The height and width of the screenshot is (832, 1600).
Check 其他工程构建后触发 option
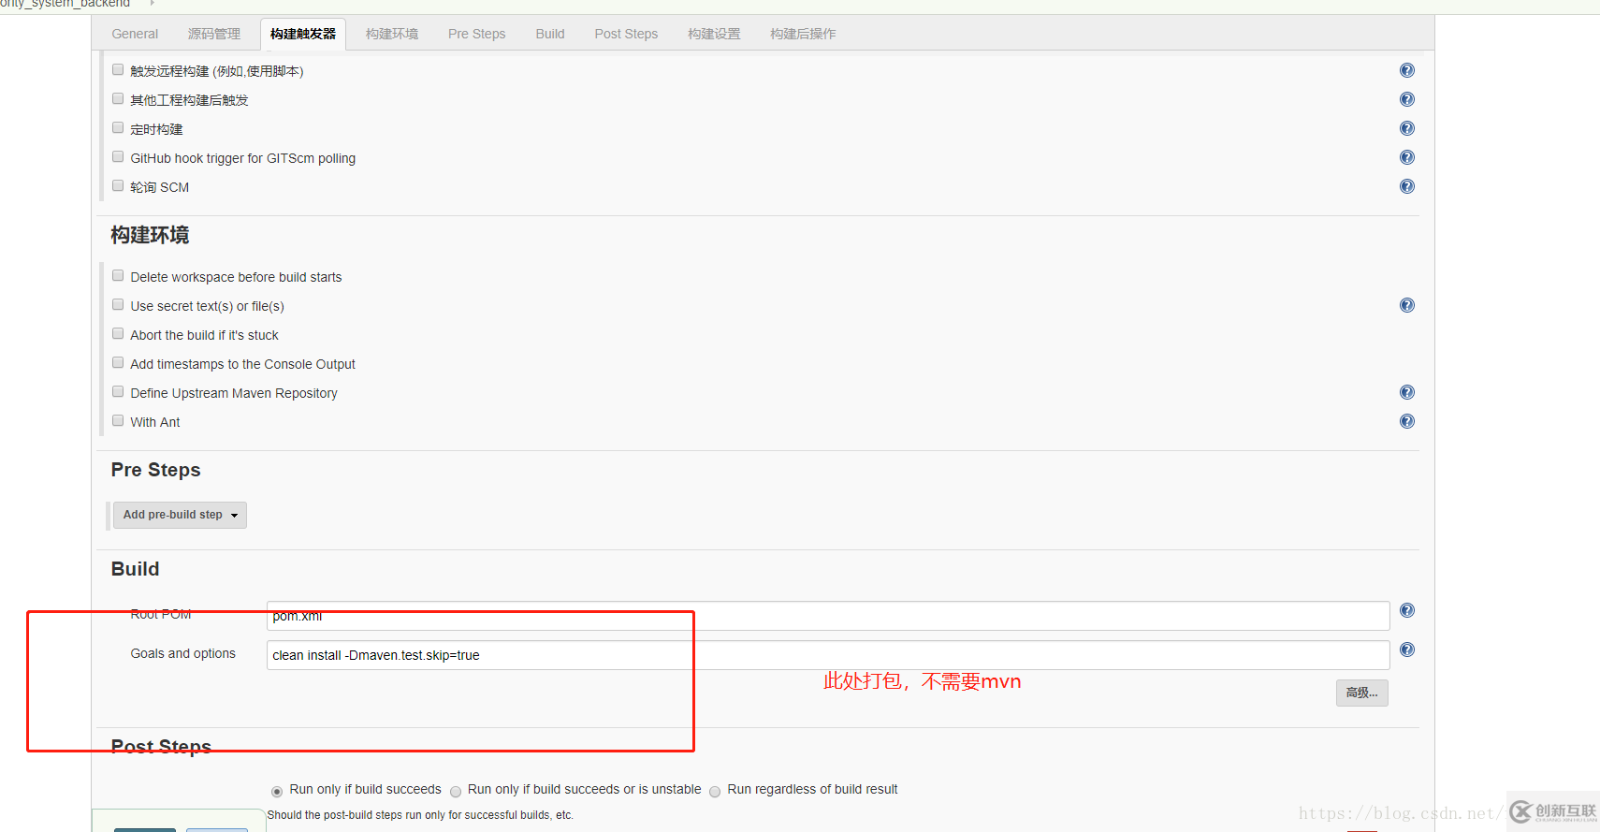[x=118, y=98]
